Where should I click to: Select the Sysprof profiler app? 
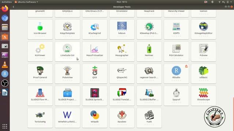point(176,96)
